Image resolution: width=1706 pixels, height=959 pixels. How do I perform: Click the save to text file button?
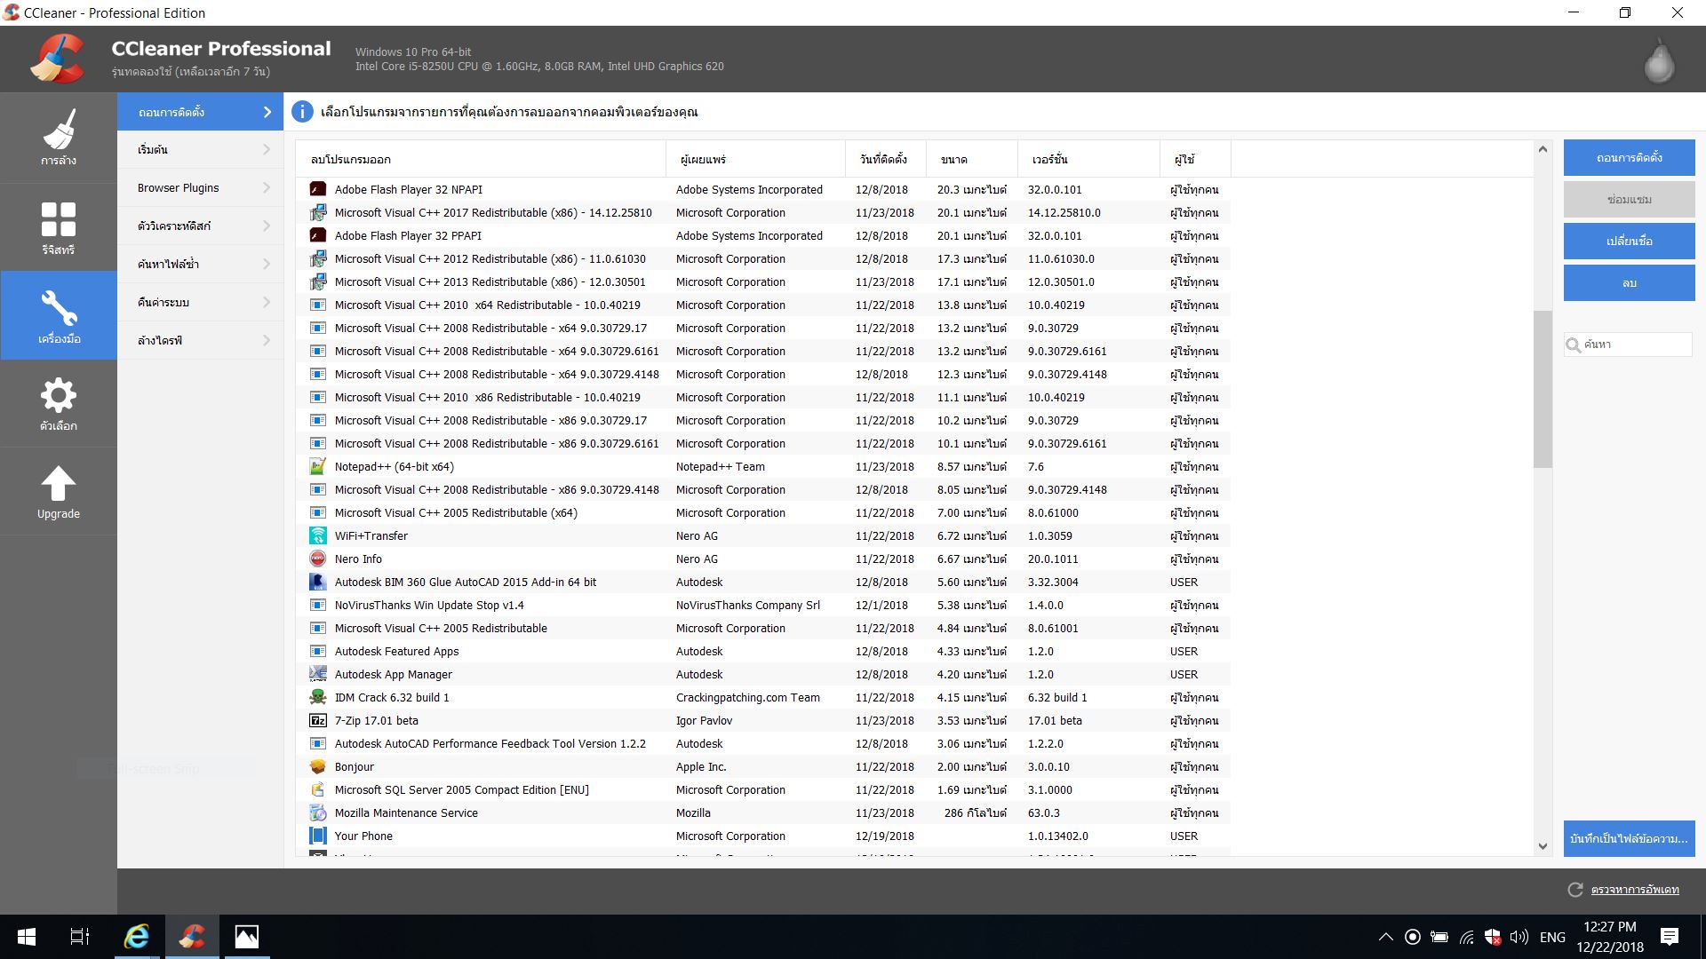(1629, 838)
